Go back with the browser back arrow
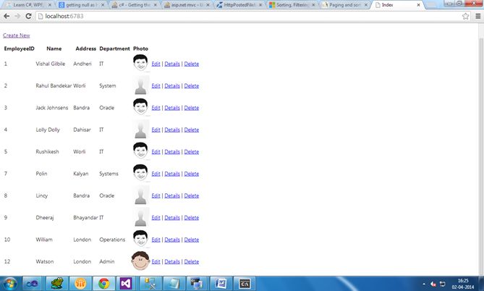The height and width of the screenshot is (291, 484). point(7,16)
